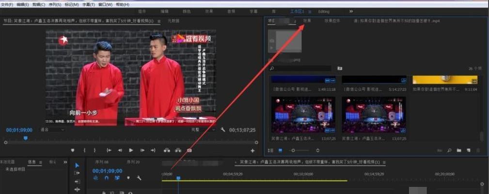Add a marker in the program monitor
Screen dimensions: 489x194
[x=73, y=150]
